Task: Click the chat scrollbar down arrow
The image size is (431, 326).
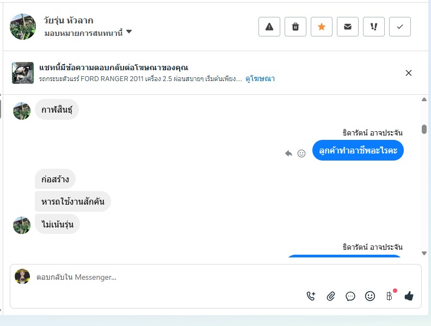Action: tap(424, 253)
